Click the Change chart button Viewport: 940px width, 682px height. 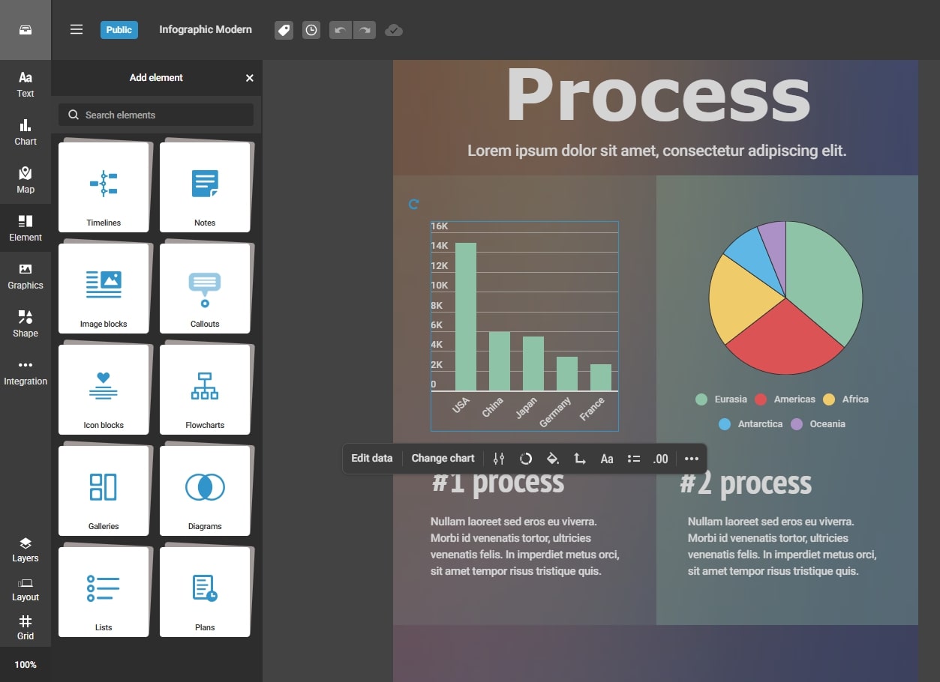[443, 459]
